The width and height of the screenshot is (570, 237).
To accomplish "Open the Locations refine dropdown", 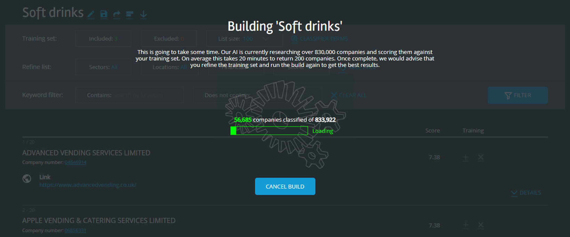I will [170, 67].
